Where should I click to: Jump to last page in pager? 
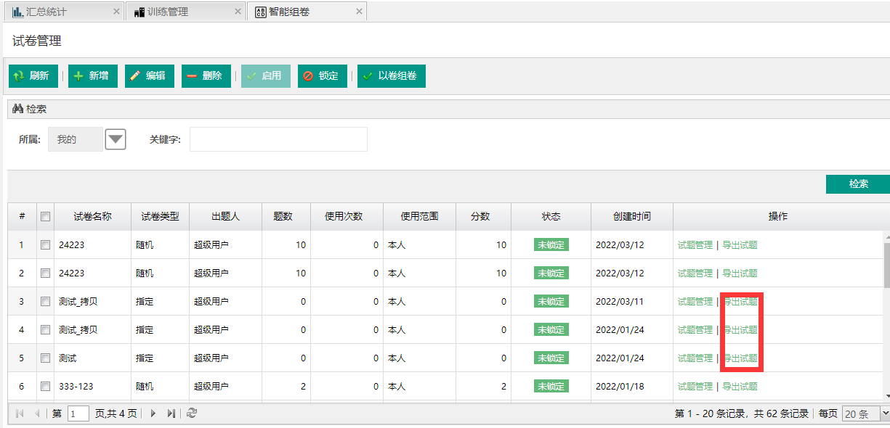[x=171, y=413]
